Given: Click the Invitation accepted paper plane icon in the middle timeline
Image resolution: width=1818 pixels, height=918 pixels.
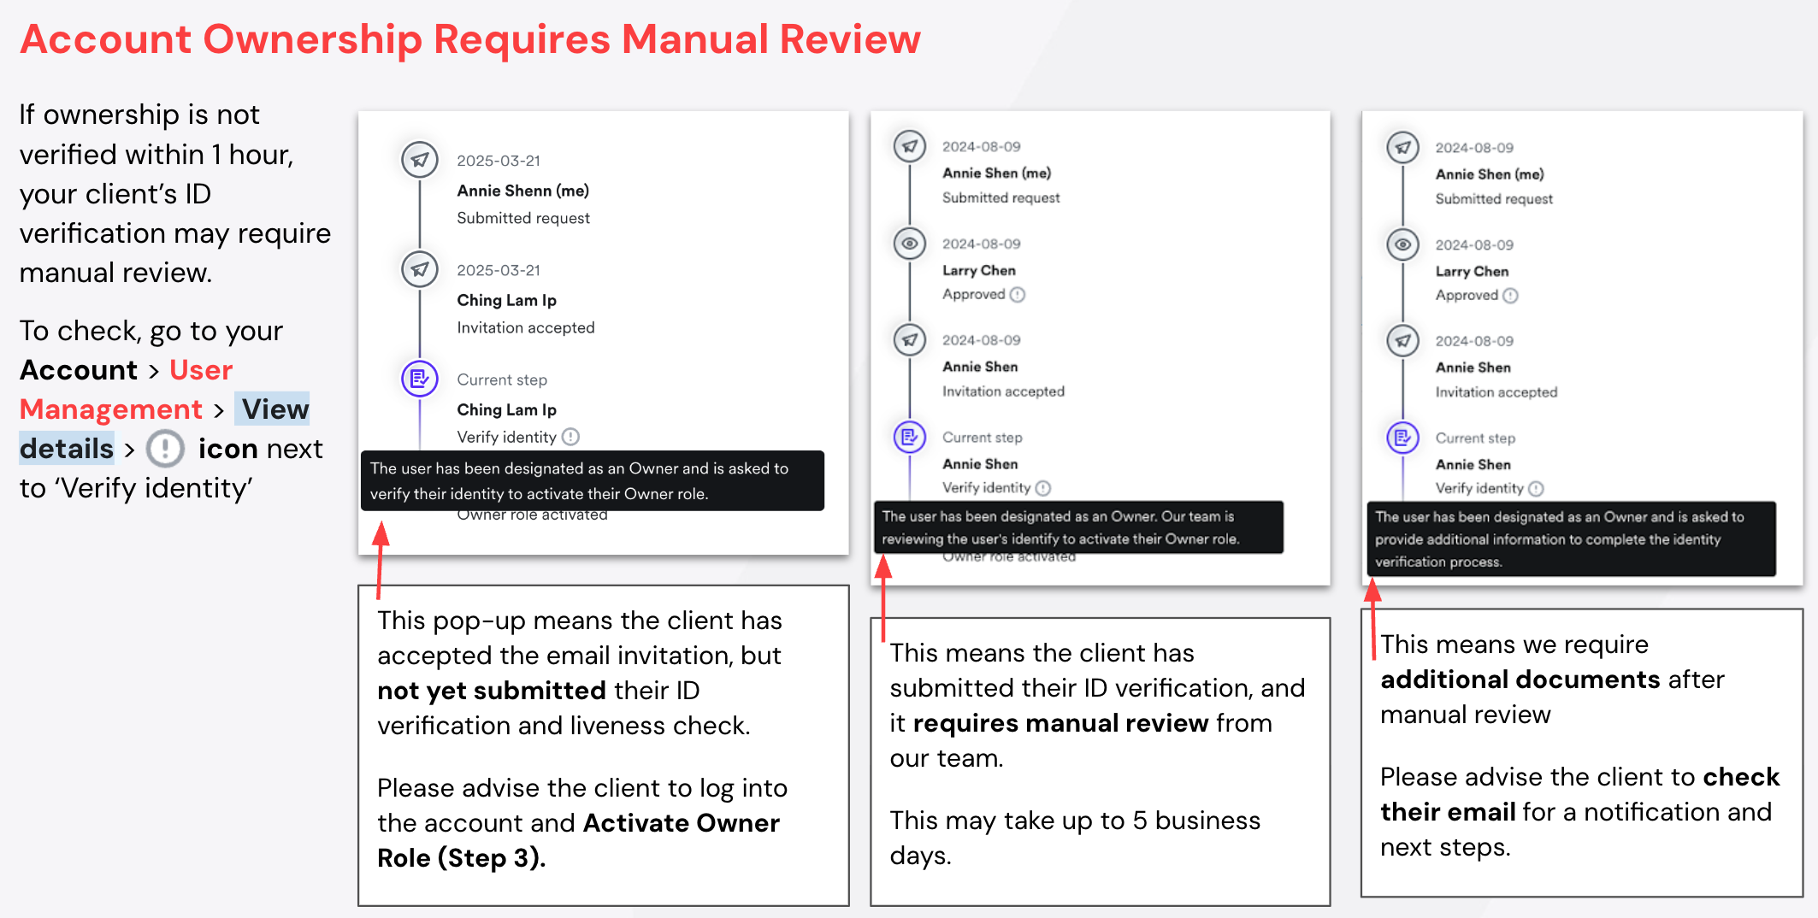Looking at the screenshot, I should coord(909,340).
